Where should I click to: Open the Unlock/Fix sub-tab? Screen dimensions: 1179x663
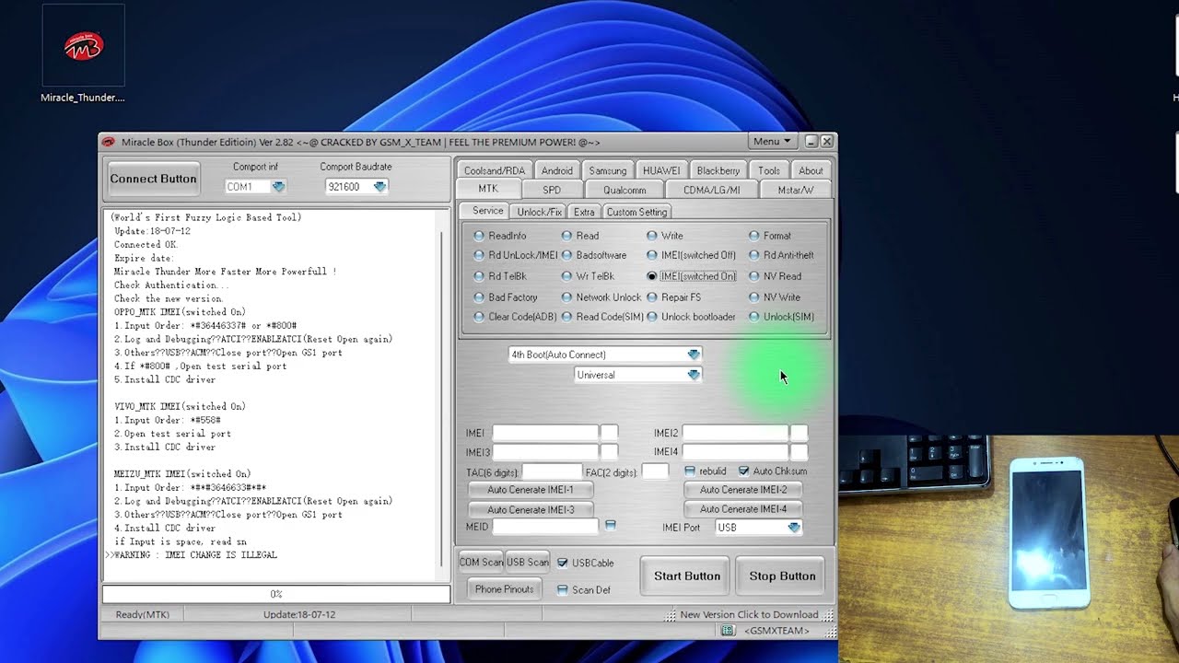[x=540, y=212]
